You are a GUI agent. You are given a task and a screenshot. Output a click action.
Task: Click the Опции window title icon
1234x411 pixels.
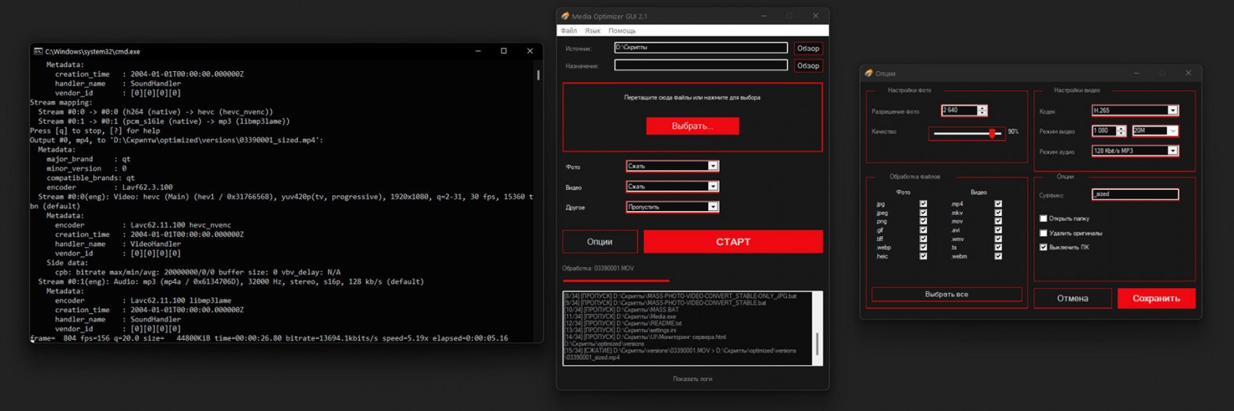click(869, 73)
